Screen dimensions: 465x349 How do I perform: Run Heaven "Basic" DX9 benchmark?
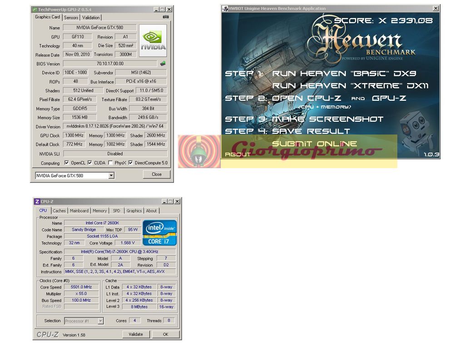click(x=344, y=73)
